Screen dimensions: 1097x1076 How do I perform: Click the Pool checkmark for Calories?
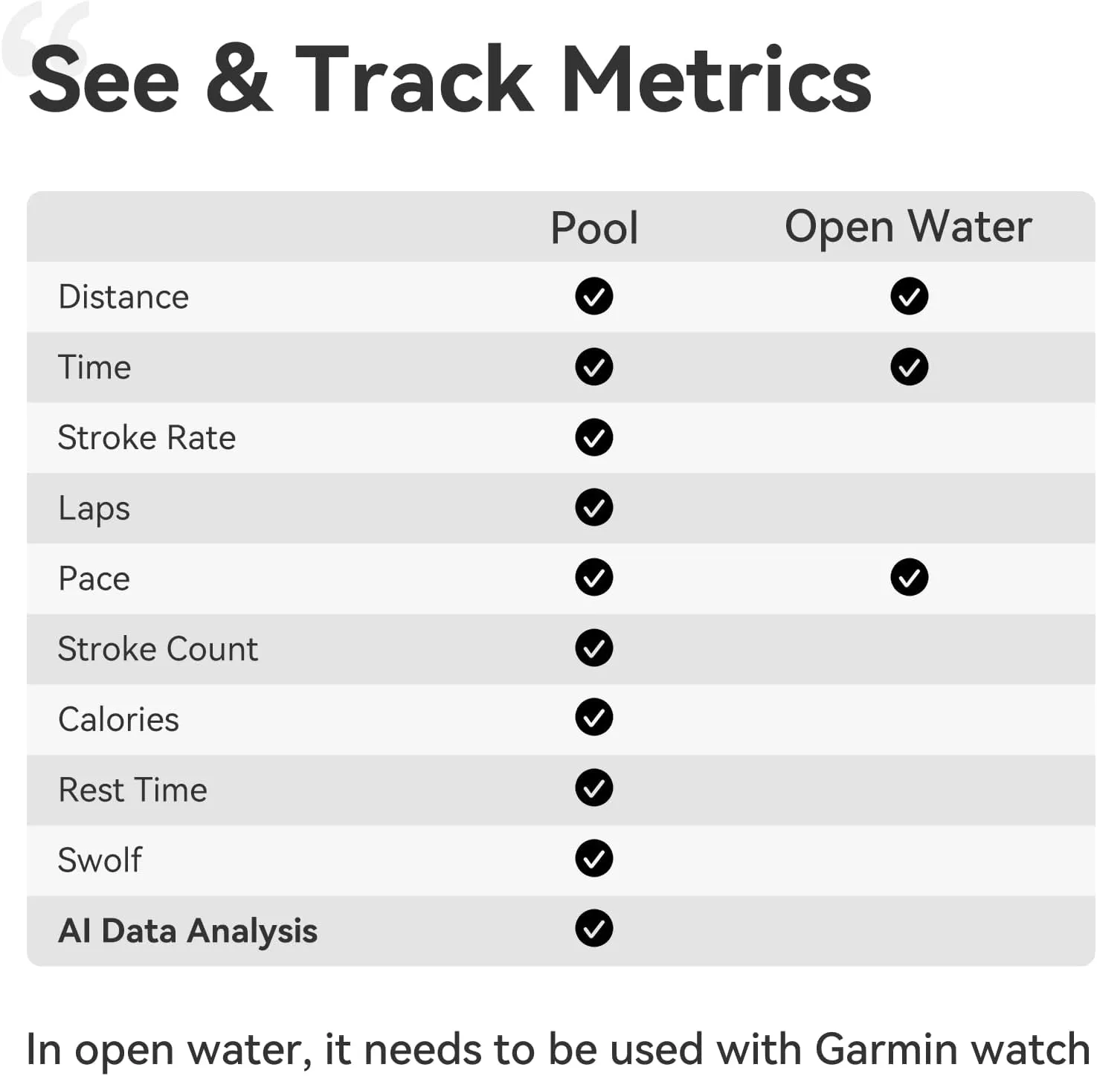[593, 718]
